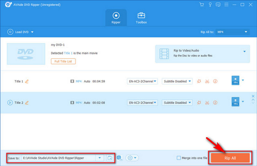Select the Ripper tab
The height and width of the screenshot is (166, 257).
pos(116,18)
